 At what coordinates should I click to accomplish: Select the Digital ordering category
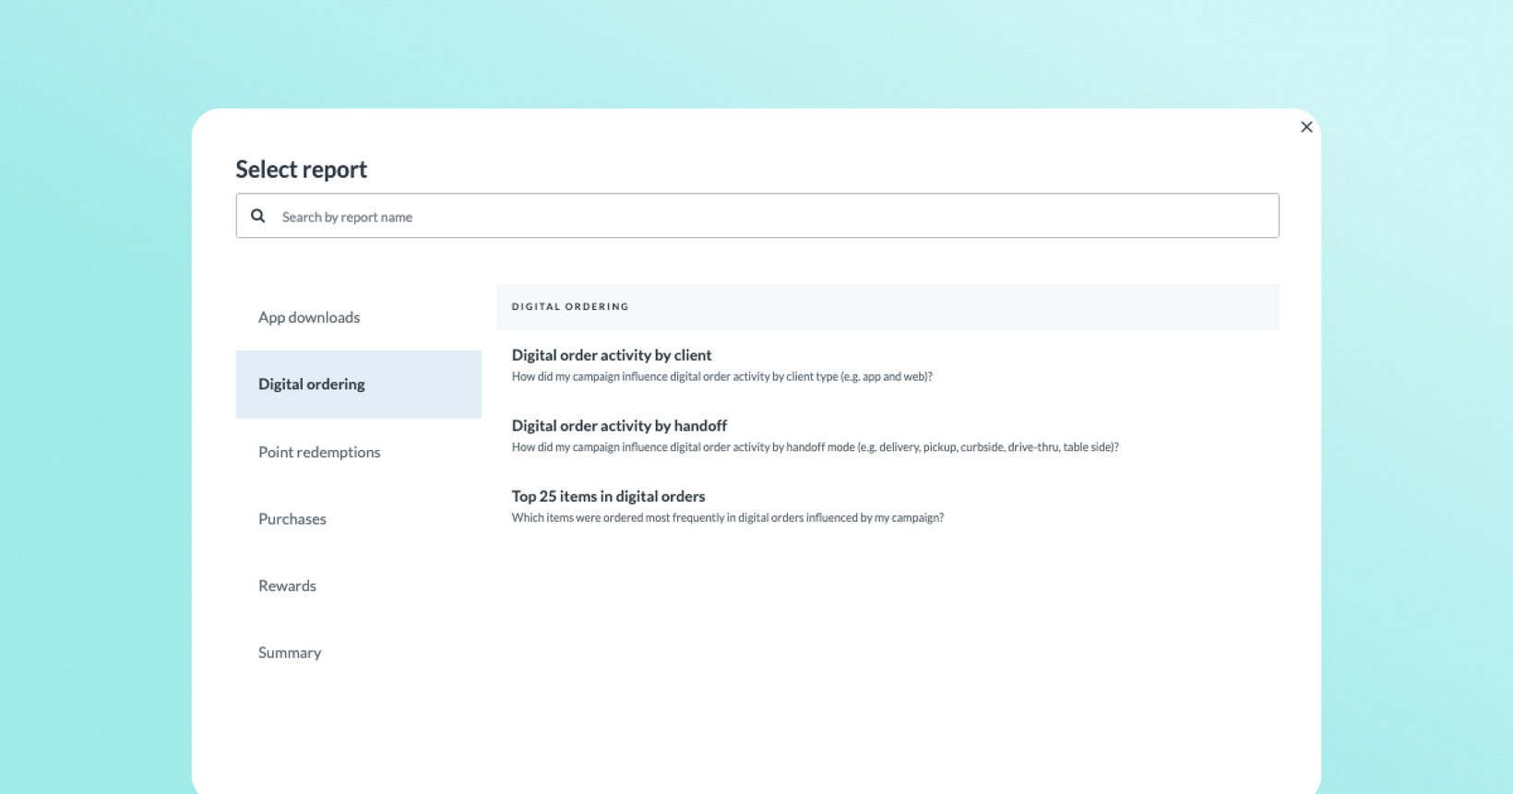pos(359,385)
